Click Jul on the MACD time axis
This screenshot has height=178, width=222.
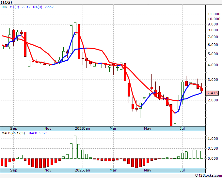pyautogui.click(x=182, y=170)
